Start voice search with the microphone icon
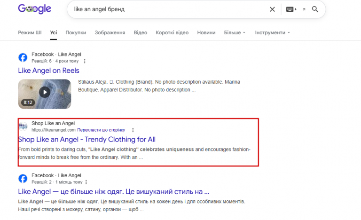The image size is (361, 220). [304, 9]
